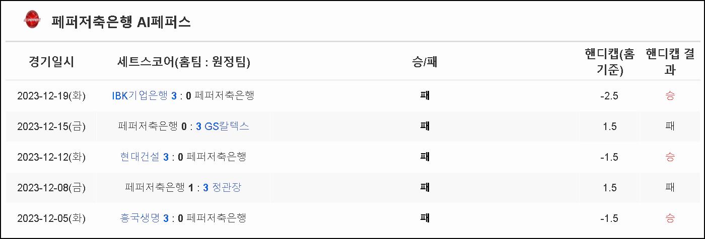This screenshot has width=705, height=239.
Task: Select the 2023-12-08(금) match date
Action: pos(51,187)
